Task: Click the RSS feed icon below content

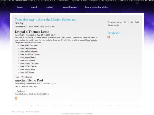Action: 16,98
